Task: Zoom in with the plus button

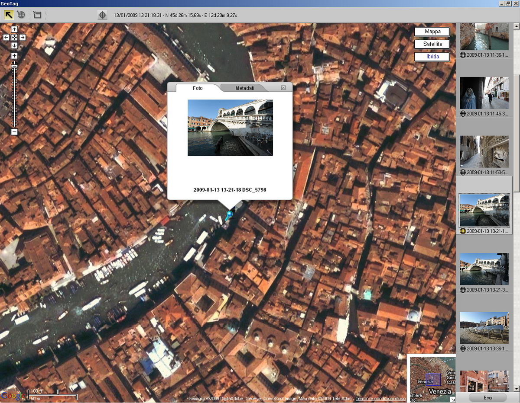Action: pos(14,56)
